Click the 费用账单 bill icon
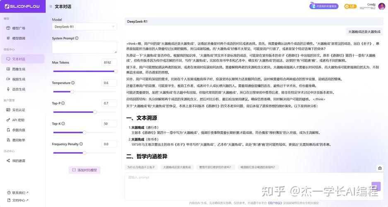388x207 pixels. coord(8,140)
